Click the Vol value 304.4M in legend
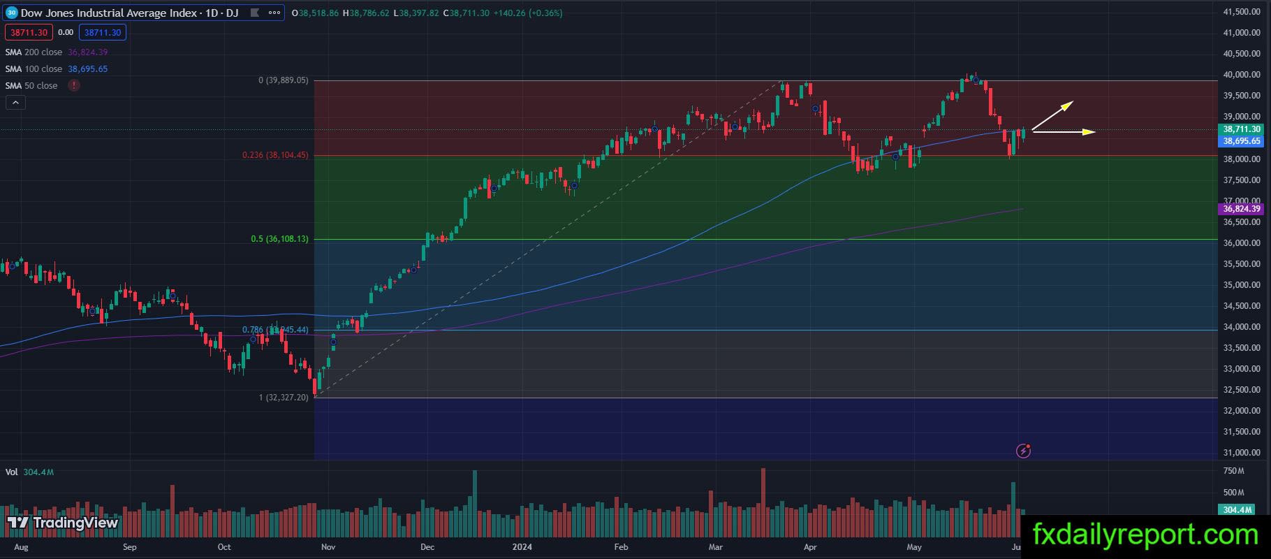Screen dimensions: 1271x559 38,472
